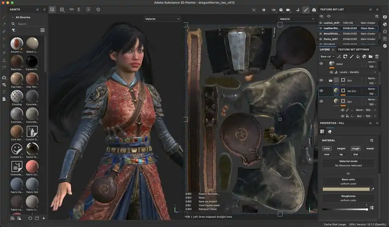The image size is (389, 227).
Task: Open blend mode of Dirt folder layer
Action: (x=372, y=78)
